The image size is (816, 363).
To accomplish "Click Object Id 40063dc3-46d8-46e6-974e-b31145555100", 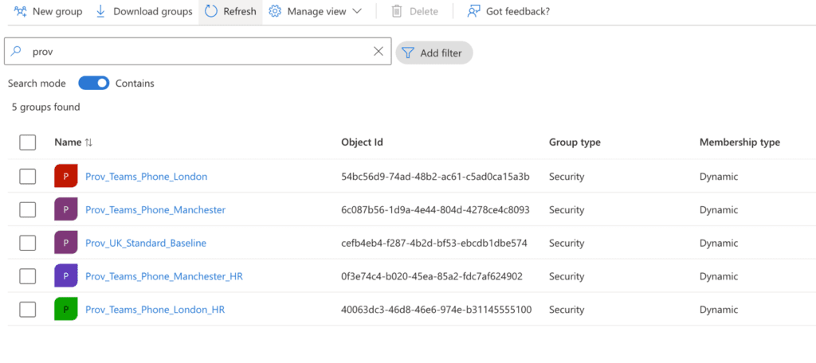I will coord(436,310).
